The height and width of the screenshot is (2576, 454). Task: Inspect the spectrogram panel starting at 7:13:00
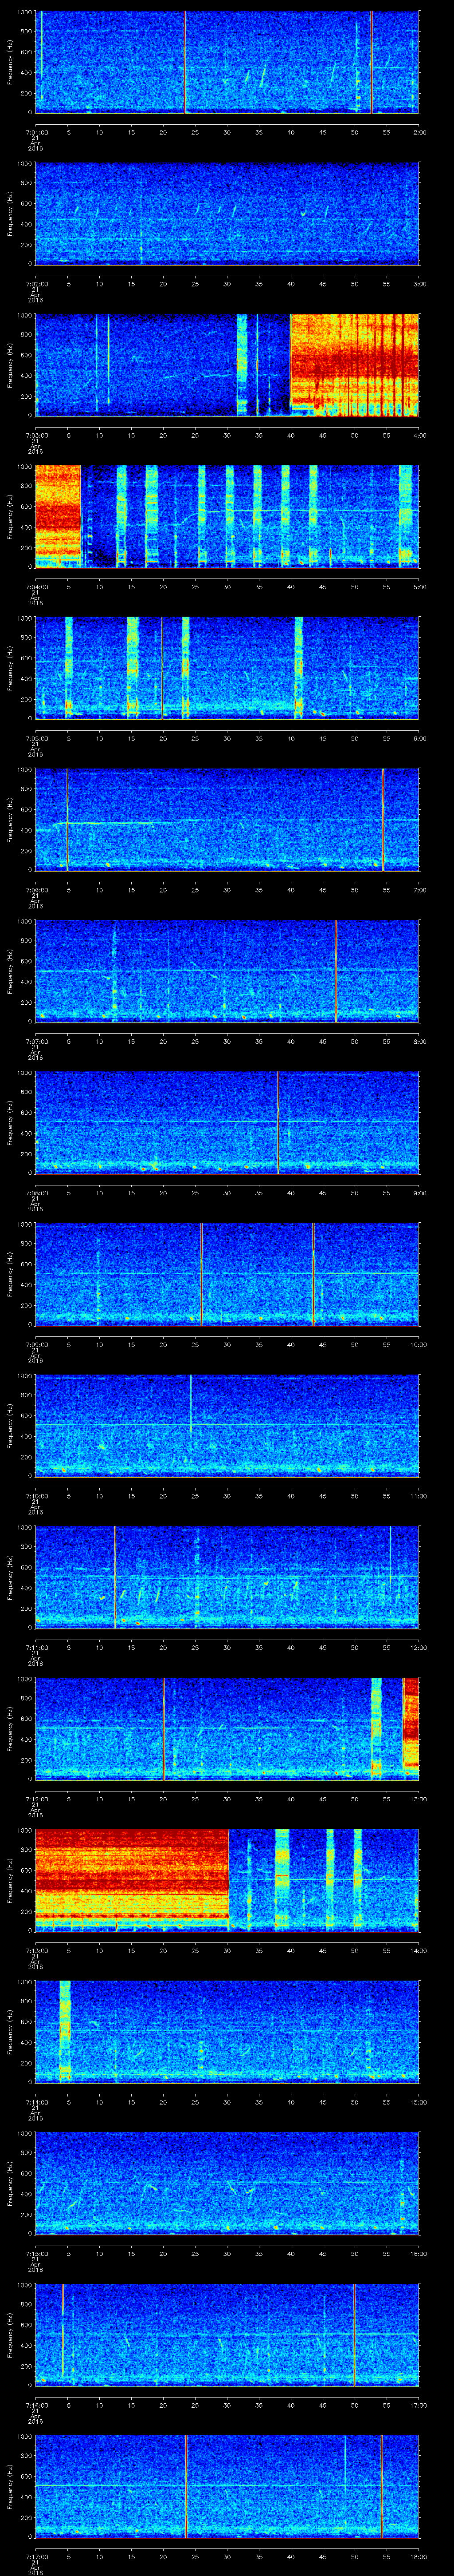pos(227,1880)
